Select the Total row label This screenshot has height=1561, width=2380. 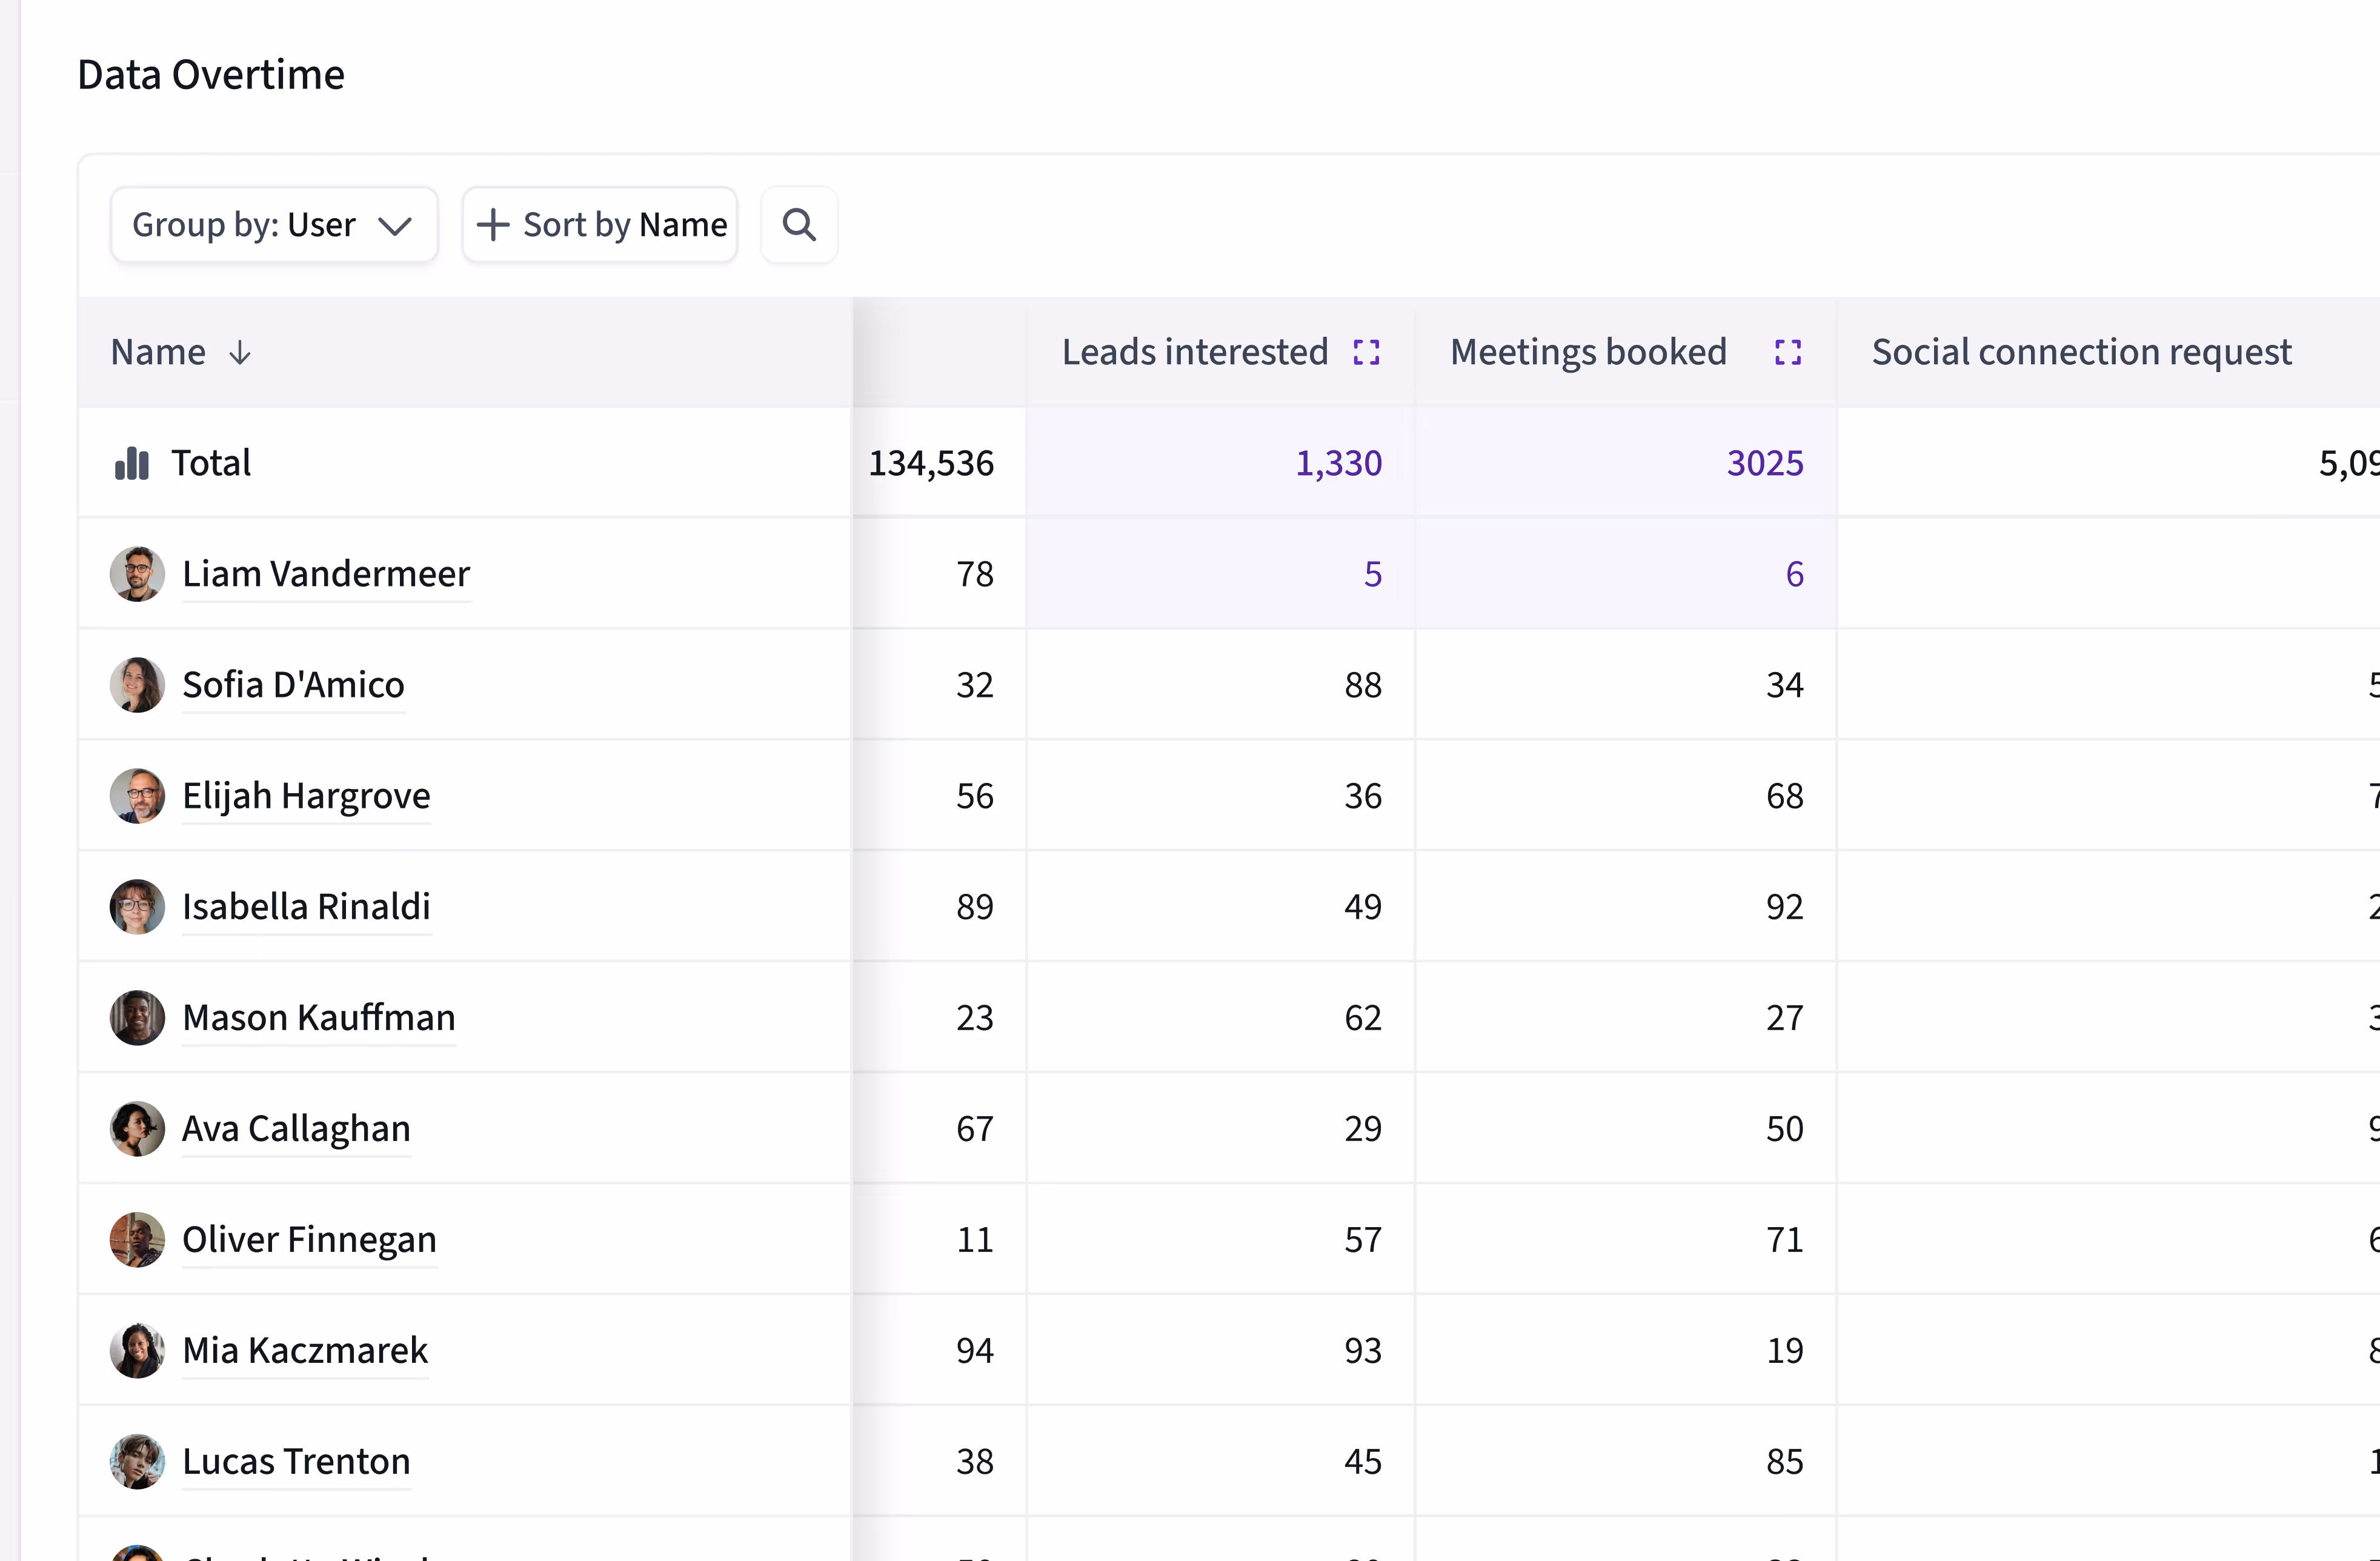pyautogui.click(x=211, y=463)
